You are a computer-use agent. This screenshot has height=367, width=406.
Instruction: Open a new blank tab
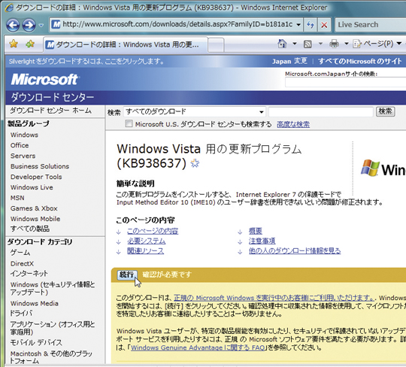(216, 45)
